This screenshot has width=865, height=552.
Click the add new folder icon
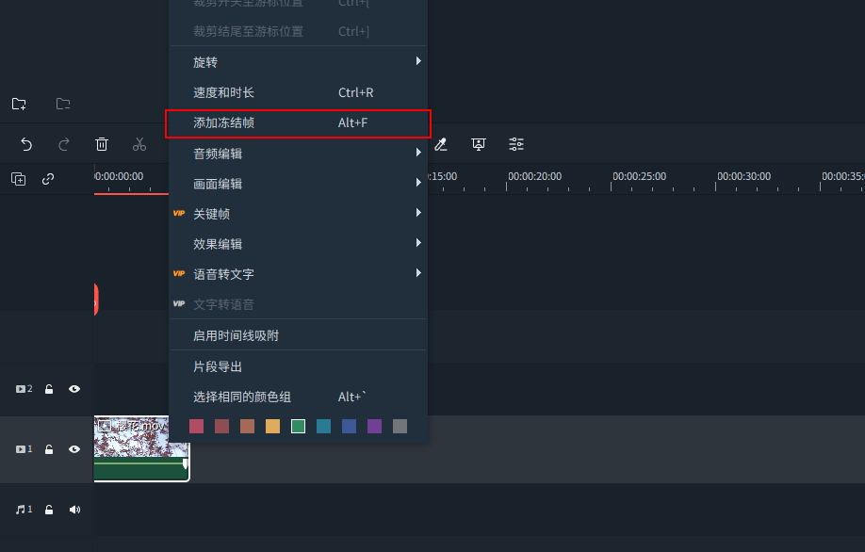[19, 104]
